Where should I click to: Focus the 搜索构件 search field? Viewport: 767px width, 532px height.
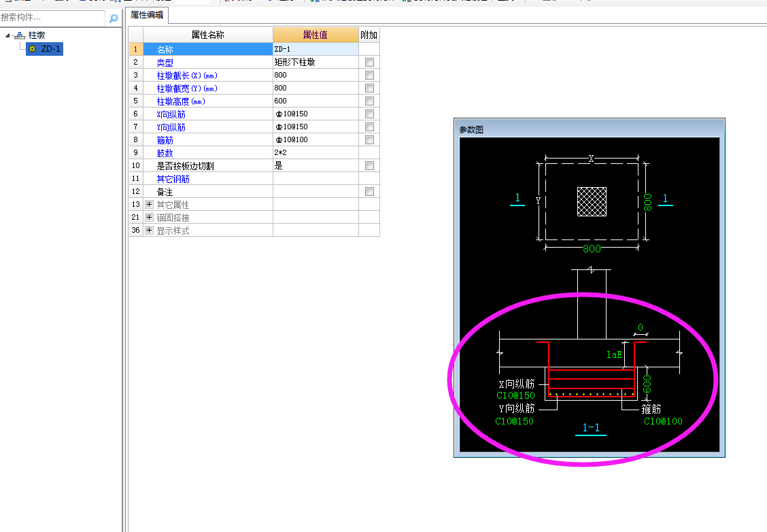52,18
